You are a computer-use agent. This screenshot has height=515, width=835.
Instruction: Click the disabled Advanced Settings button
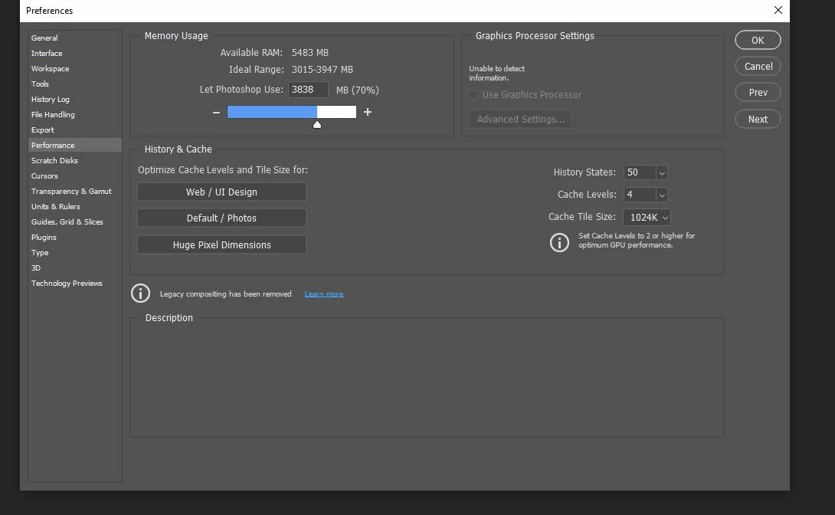click(x=520, y=120)
